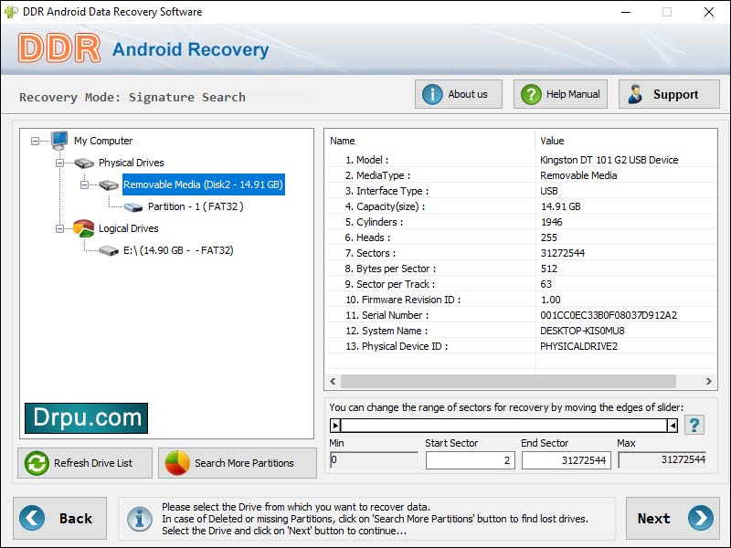Viewport: 731px width, 548px height.
Task: Click the blue help question mark beside the slider
Action: point(694,425)
